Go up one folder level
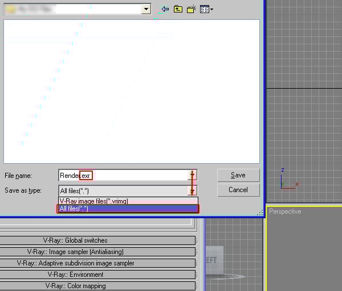 tap(178, 9)
